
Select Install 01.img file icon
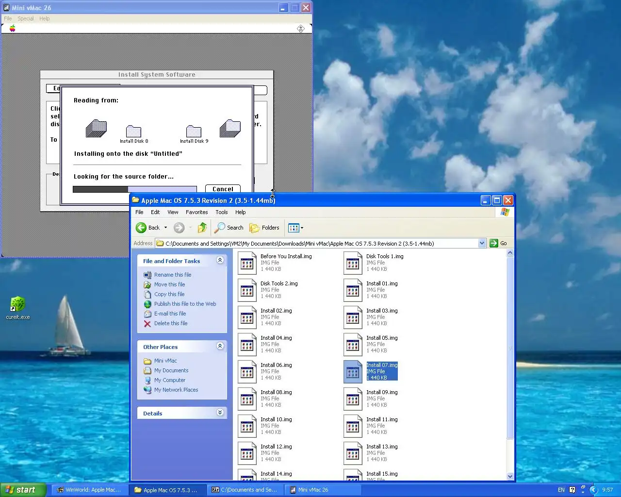[353, 290]
